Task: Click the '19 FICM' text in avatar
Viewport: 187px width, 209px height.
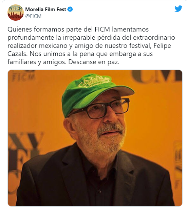Action: [16, 9]
